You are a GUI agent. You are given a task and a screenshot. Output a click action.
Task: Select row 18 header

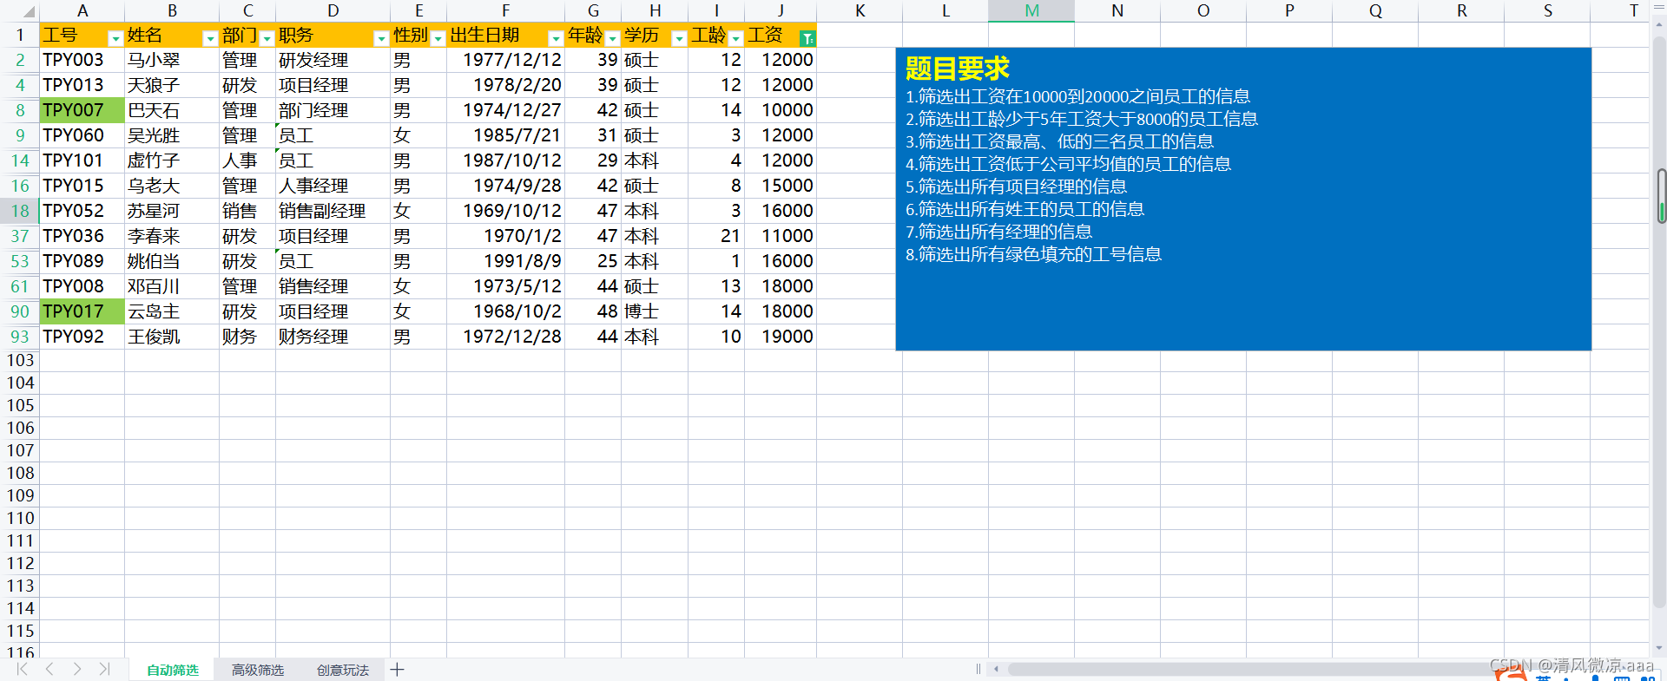pos(20,211)
